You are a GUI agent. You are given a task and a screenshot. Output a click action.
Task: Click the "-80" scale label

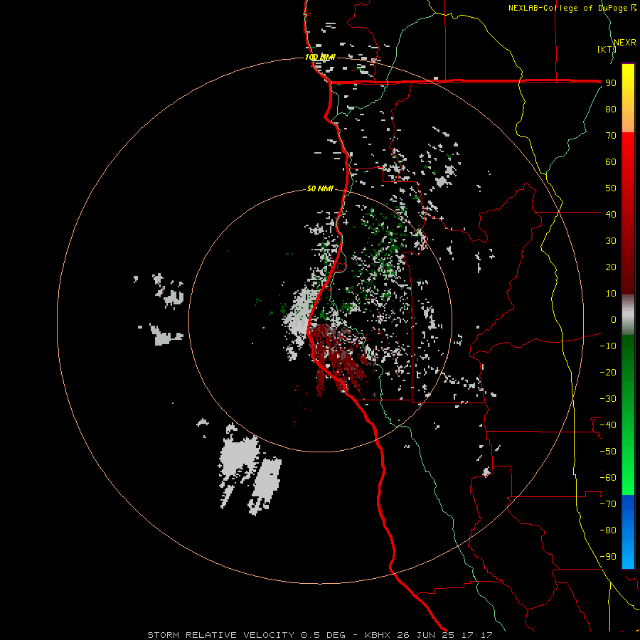[608, 530]
